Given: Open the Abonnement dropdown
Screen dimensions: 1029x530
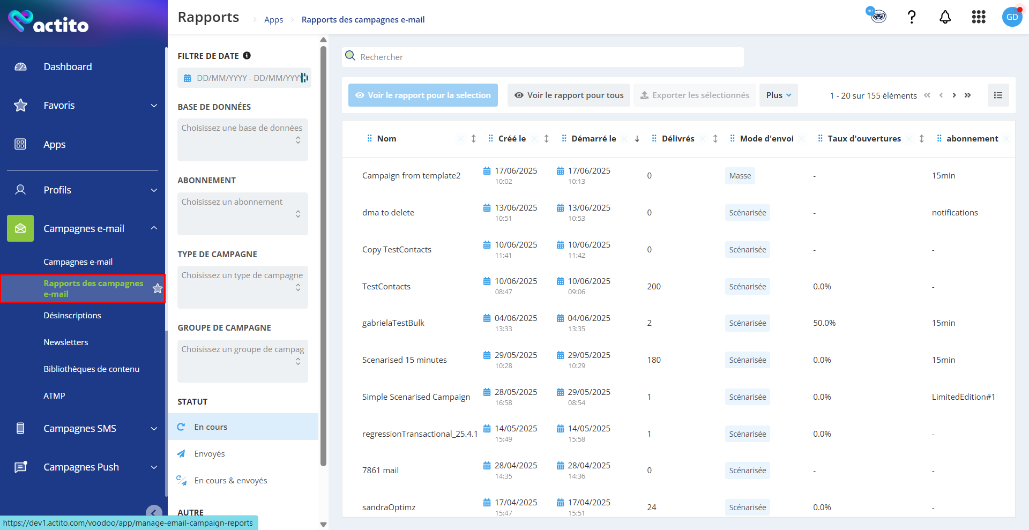Looking at the screenshot, I should tap(243, 214).
